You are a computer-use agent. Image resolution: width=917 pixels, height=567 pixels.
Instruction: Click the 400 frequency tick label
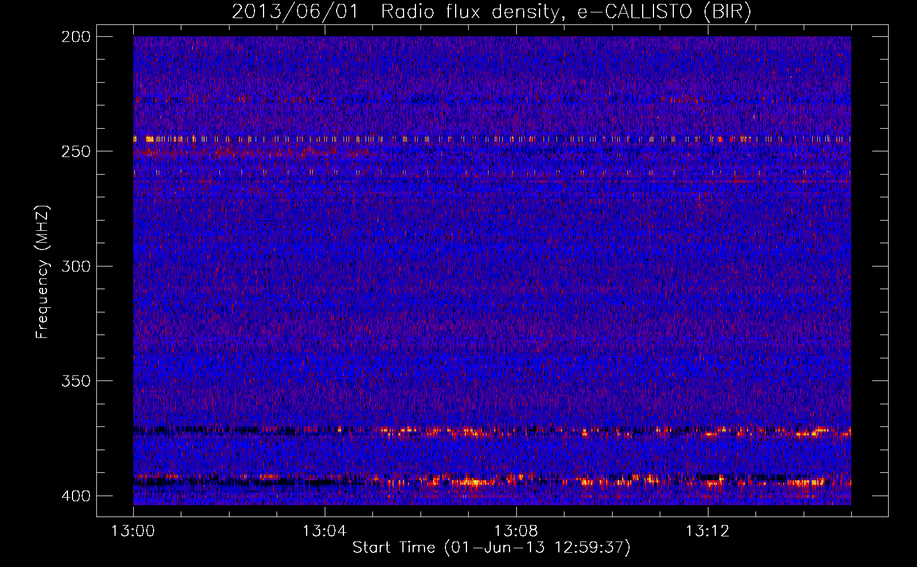pyautogui.click(x=76, y=496)
